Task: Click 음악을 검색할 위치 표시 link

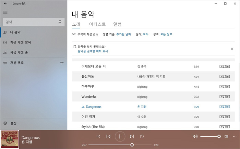Action: [x=93, y=51]
